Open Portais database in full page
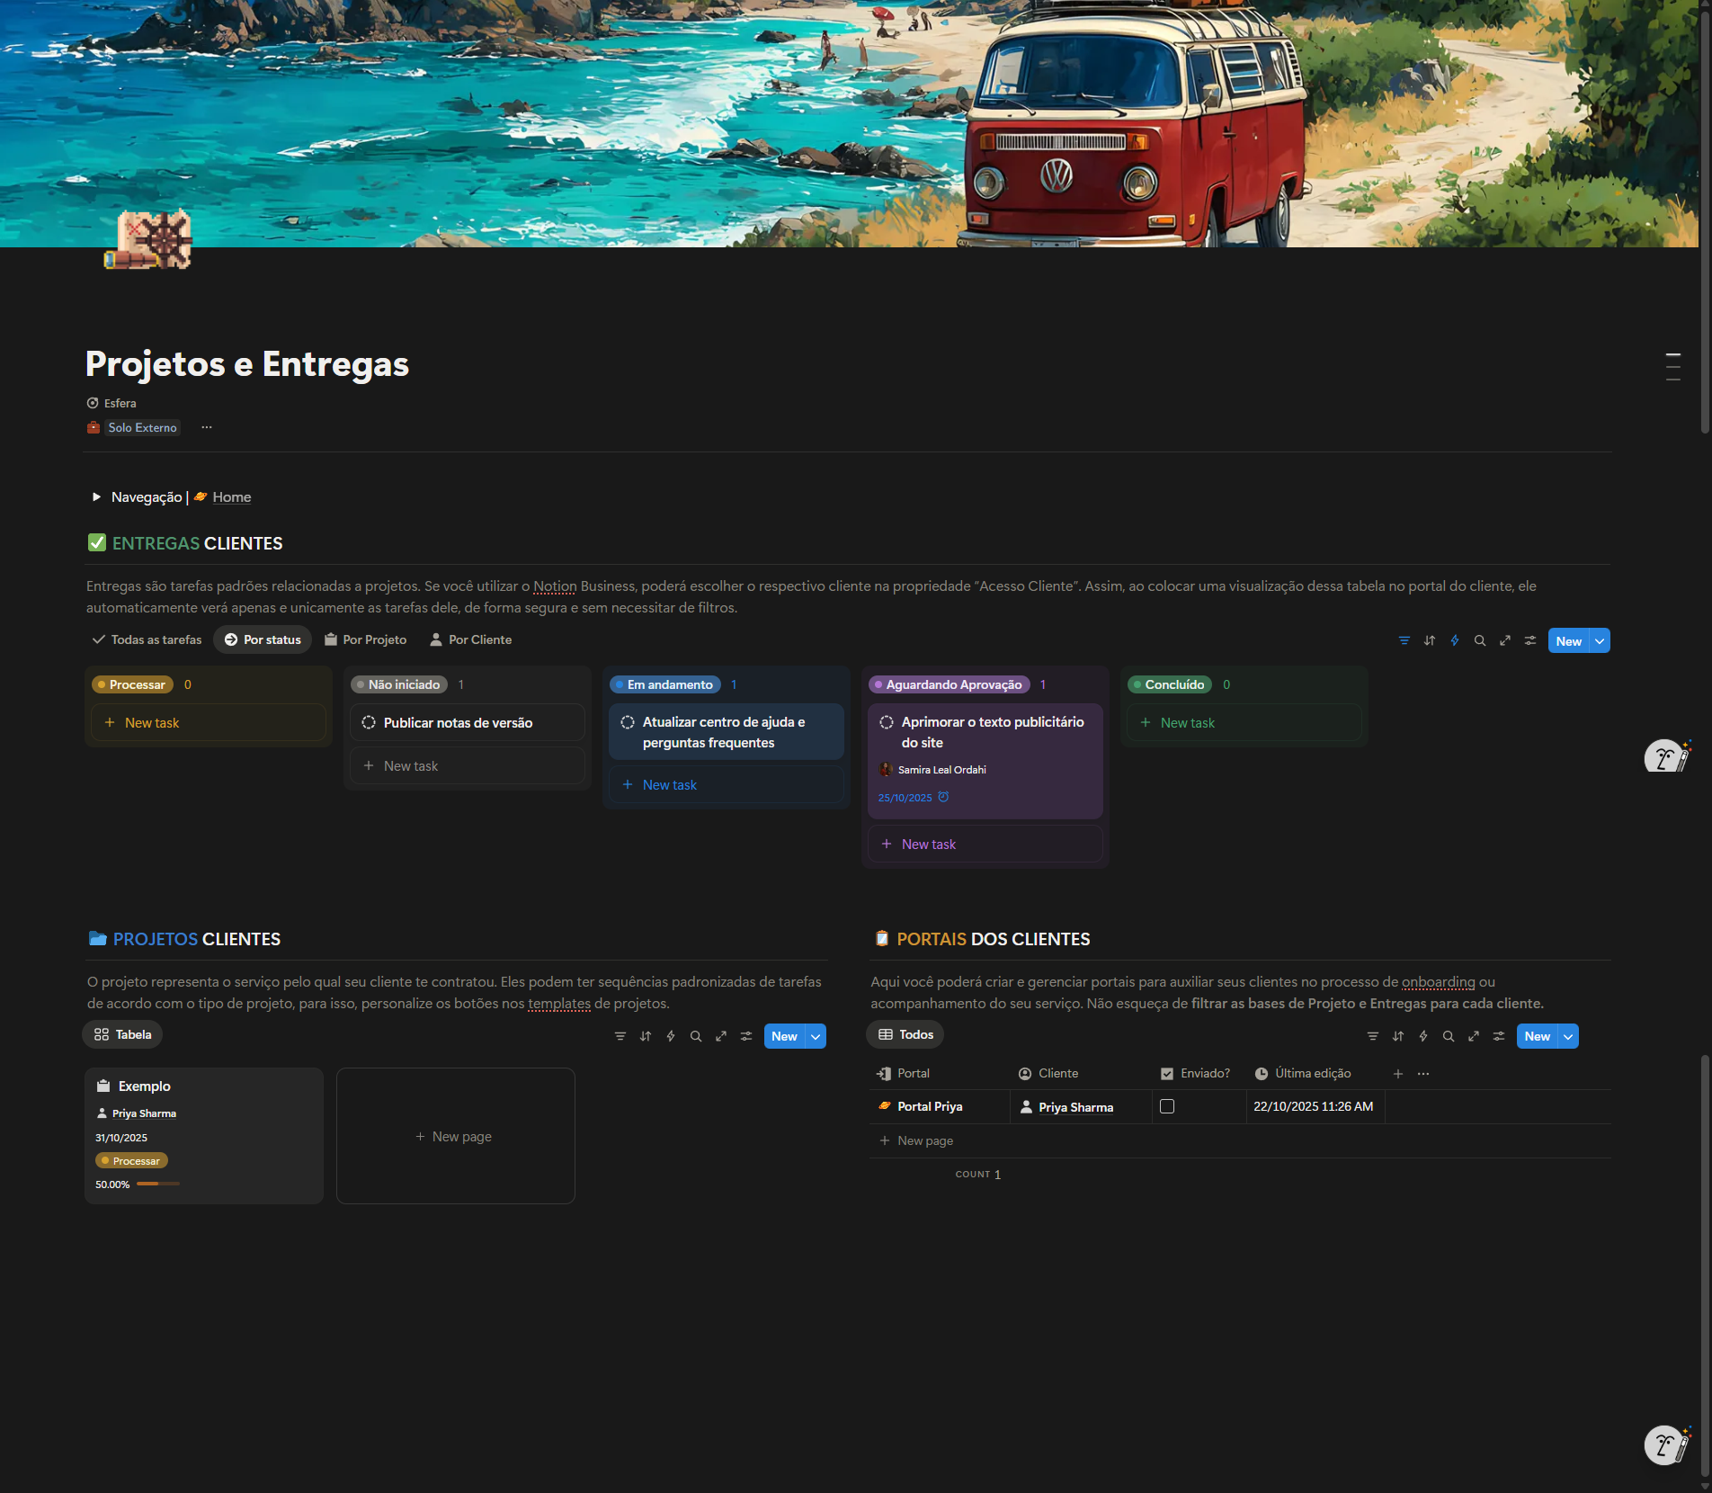This screenshot has height=1493, width=1712. tap(1473, 1036)
